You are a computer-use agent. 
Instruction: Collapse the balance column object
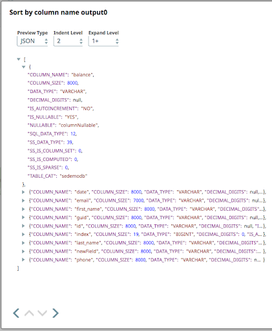click(24, 67)
